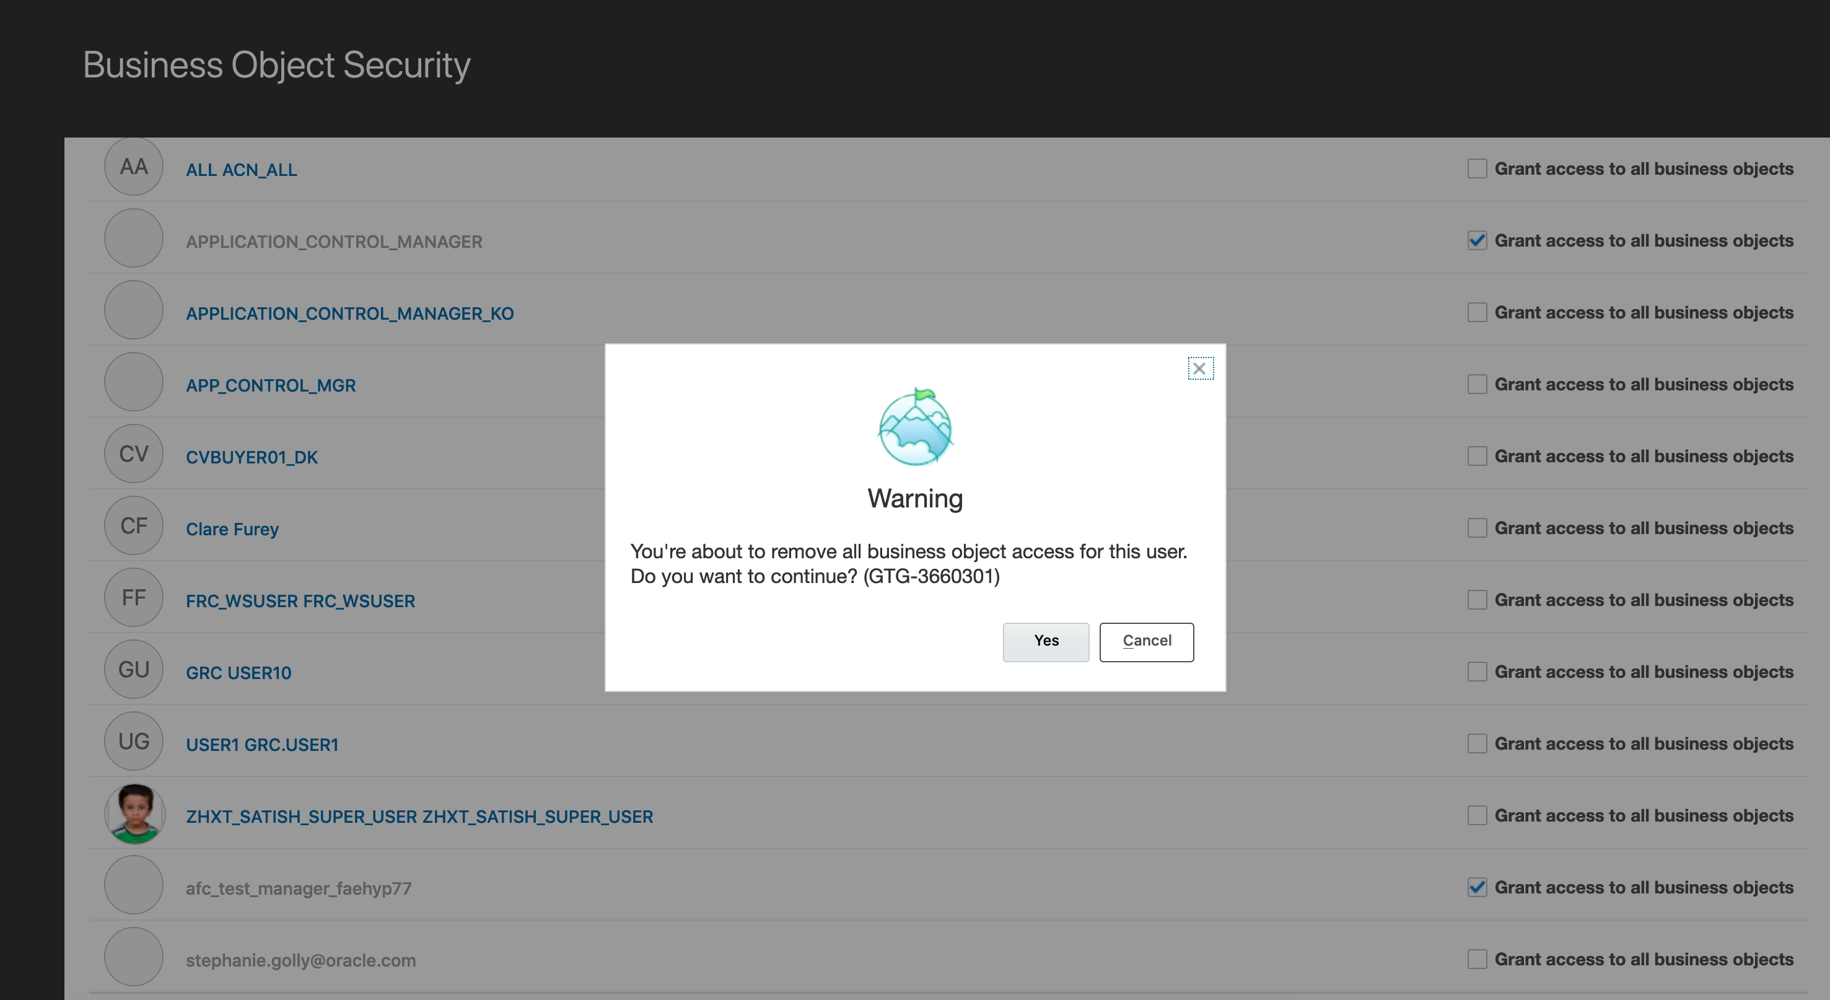Open CVBUYER01_DK user link
This screenshot has width=1830, height=1000.
point(252,457)
